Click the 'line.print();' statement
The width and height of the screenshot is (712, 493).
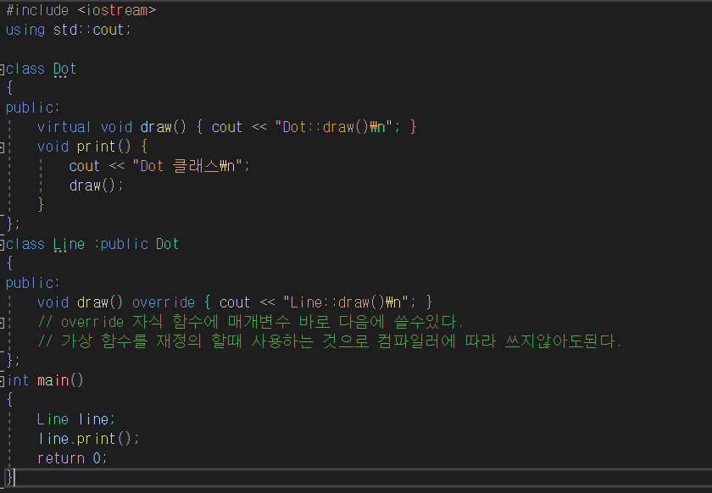pos(88,439)
